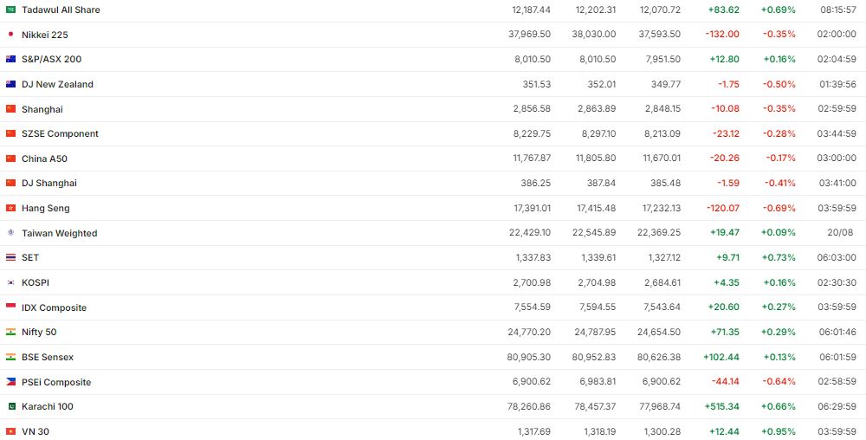Click the Saudi flag beside Tadawul All Share
This screenshot has height=440, width=866.
coord(10,10)
